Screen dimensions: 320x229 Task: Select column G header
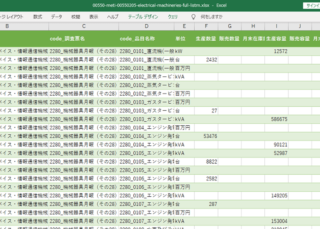tap(230, 26)
